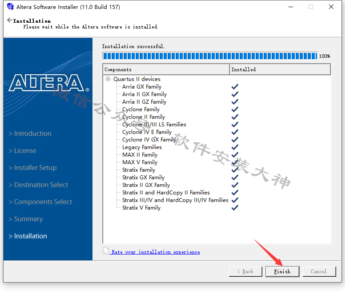
Task: Select Cyclone II Family row
Action: (144, 117)
